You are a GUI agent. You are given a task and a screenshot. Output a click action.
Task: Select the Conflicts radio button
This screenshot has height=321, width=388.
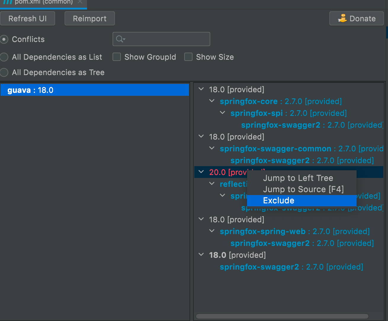point(4,39)
